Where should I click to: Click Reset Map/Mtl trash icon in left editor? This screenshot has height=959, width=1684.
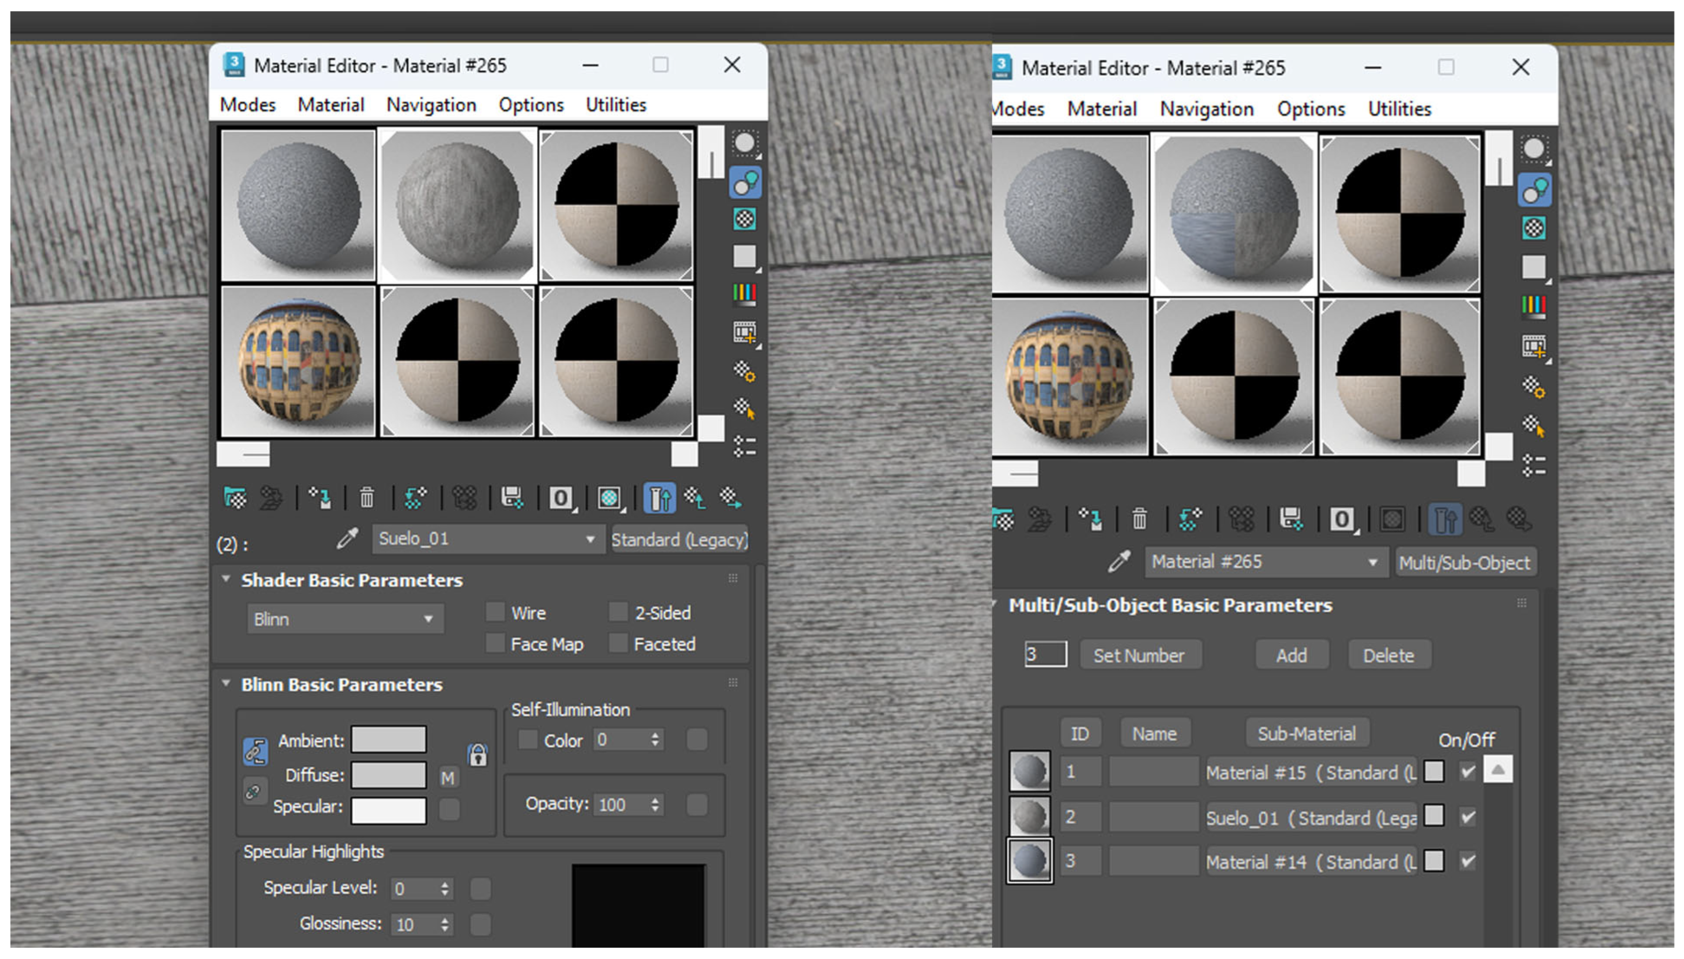pos(366,498)
